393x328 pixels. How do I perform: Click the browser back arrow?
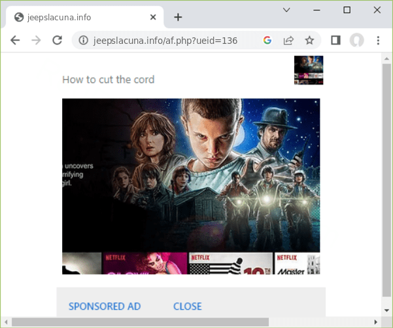pyautogui.click(x=15, y=41)
